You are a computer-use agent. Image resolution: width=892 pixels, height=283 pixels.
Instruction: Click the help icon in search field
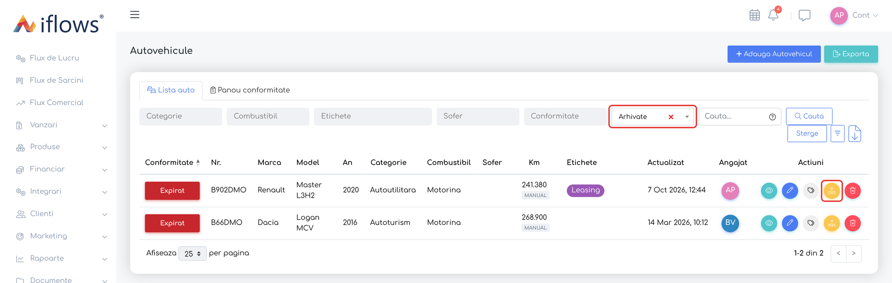point(772,117)
